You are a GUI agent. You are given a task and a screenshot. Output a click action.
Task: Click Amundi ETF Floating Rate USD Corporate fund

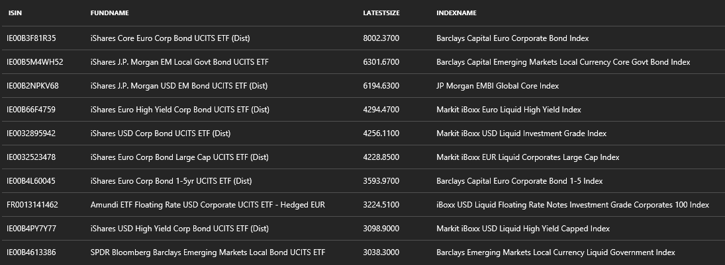(207, 205)
